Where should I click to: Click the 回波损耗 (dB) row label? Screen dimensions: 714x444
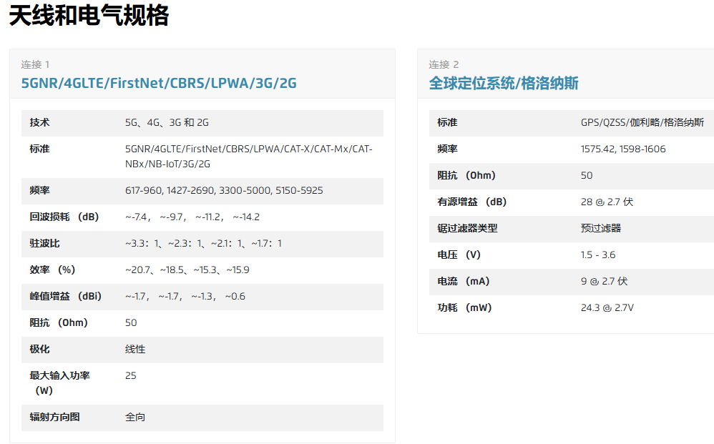coord(64,217)
